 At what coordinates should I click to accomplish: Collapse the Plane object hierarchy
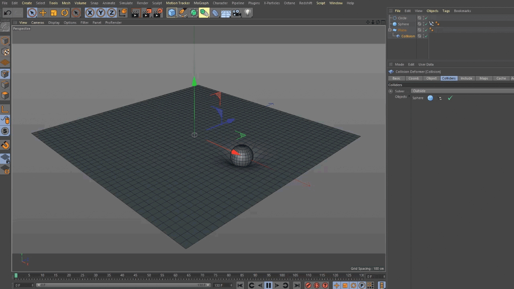click(390, 30)
